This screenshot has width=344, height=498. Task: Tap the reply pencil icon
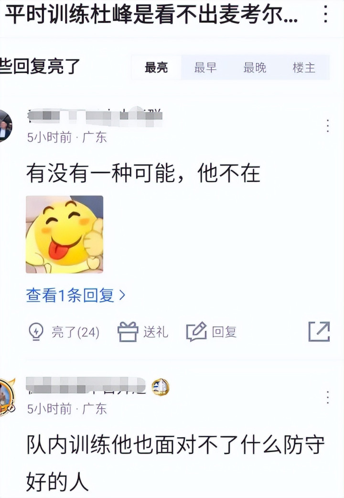(196, 332)
